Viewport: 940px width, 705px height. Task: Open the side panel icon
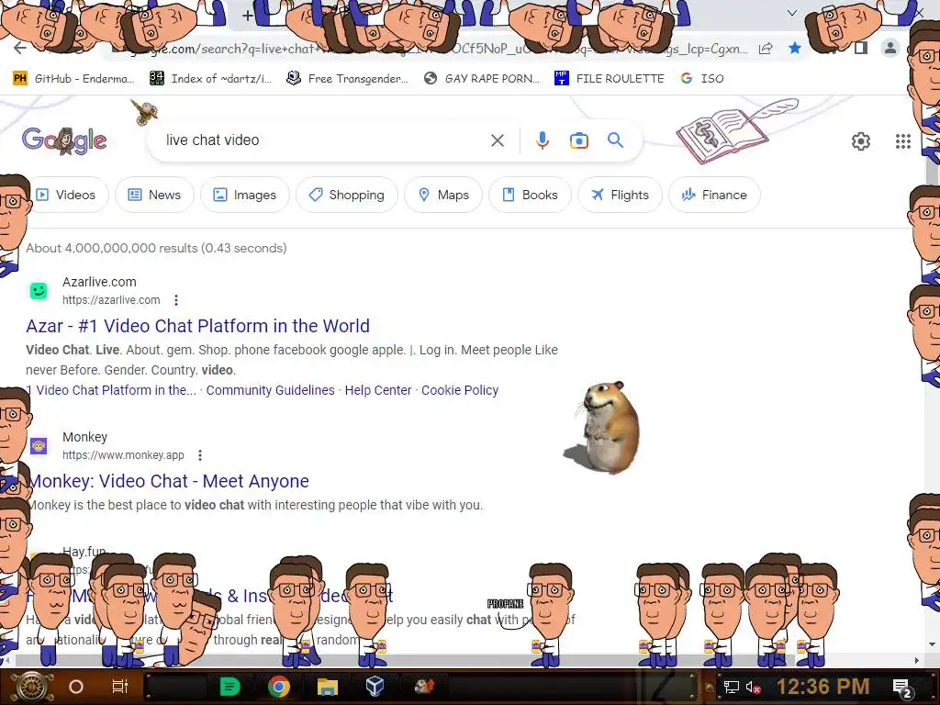[x=861, y=48]
